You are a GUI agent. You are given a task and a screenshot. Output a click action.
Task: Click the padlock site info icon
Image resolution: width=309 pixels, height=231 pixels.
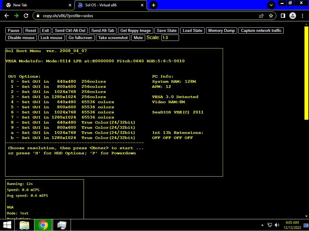pos(38,16)
